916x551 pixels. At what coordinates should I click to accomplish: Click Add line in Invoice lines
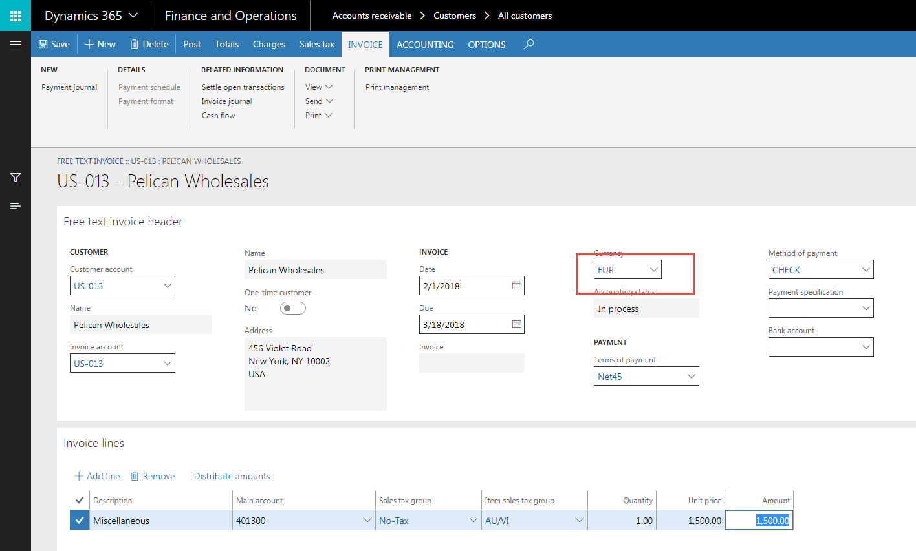pyautogui.click(x=97, y=476)
